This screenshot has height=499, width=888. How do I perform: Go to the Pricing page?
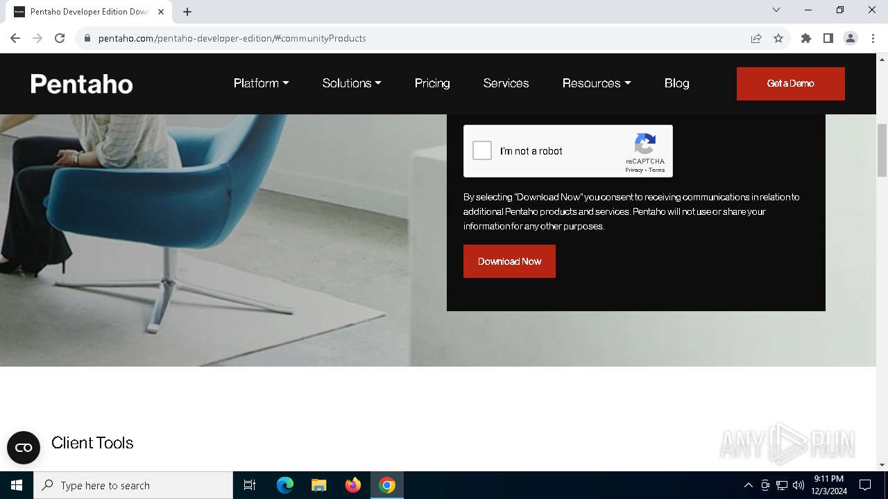(x=432, y=83)
